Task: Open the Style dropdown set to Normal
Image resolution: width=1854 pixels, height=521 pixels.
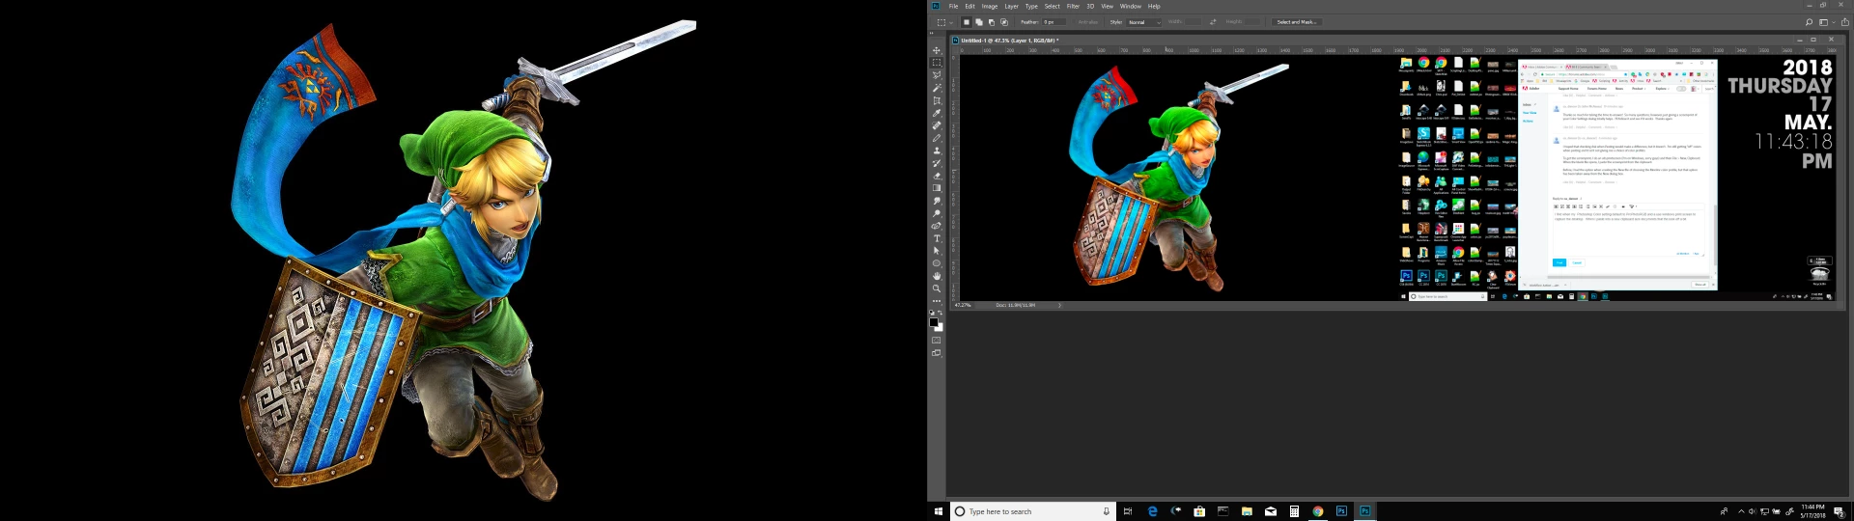Action: tap(1144, 22)
